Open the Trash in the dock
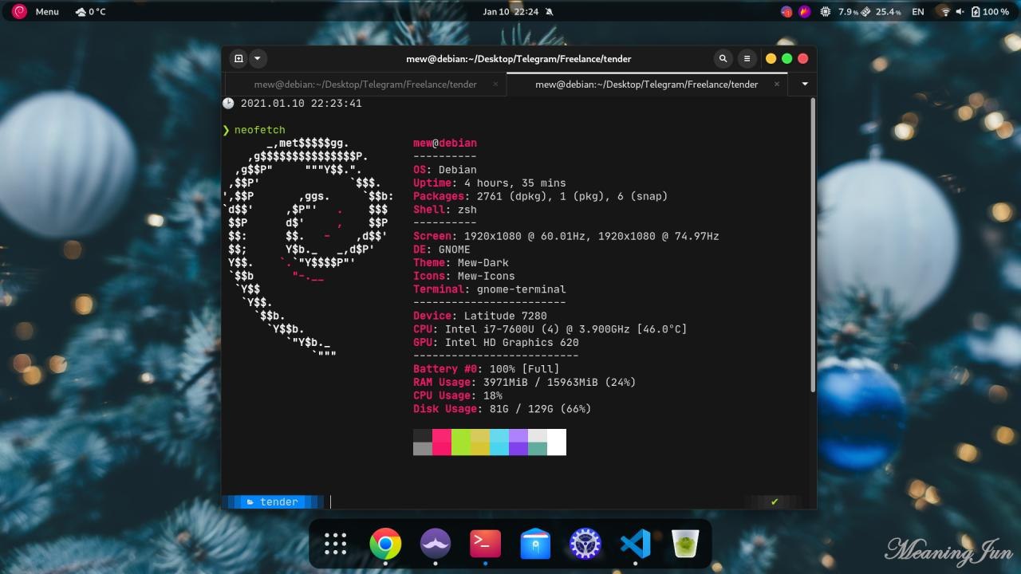The image size is (1021, 574). click(x=685, y=544)
